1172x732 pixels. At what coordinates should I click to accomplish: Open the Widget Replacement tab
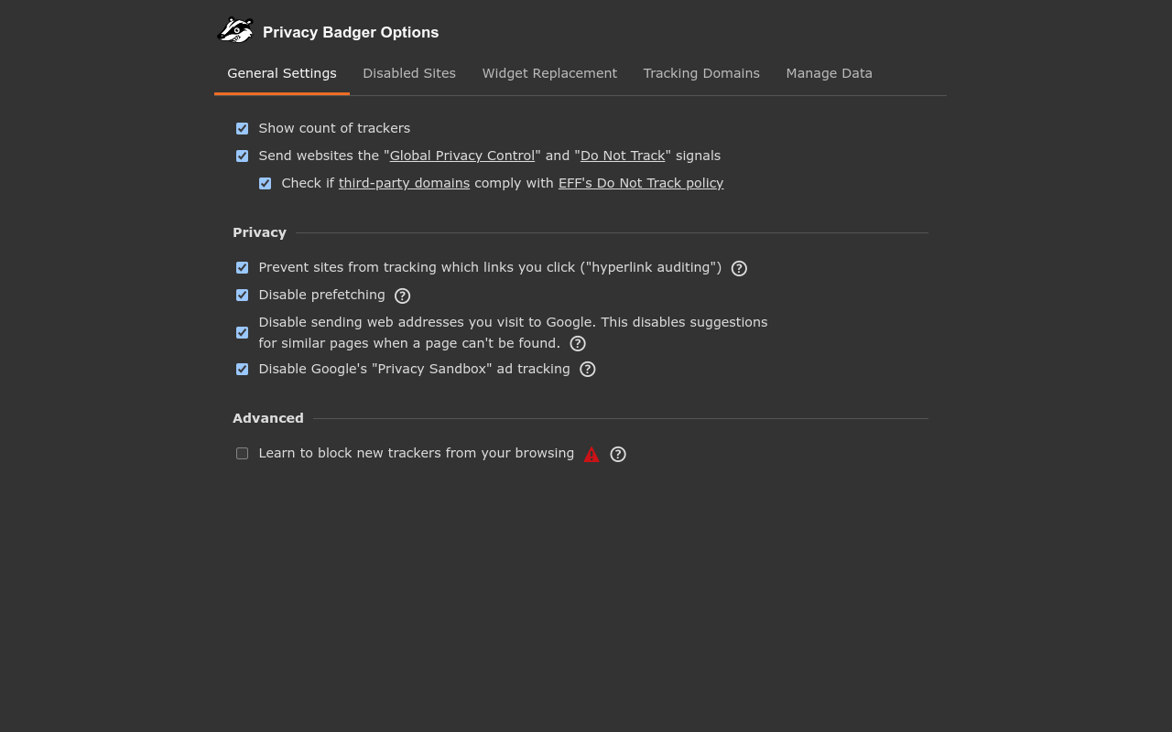(x=549, y=73)
